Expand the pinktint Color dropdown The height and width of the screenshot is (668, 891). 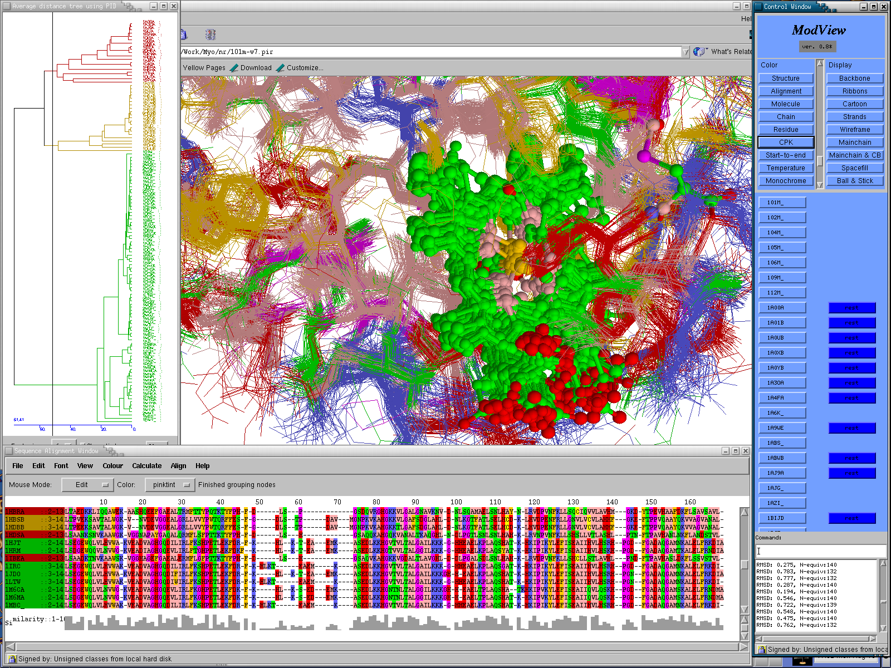point(170,485)
